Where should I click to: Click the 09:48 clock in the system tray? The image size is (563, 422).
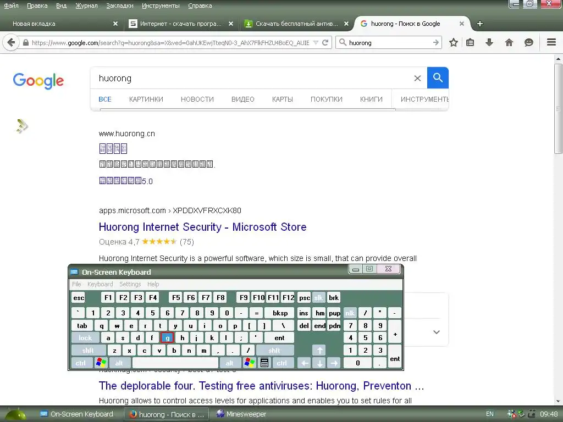[549, 414]
